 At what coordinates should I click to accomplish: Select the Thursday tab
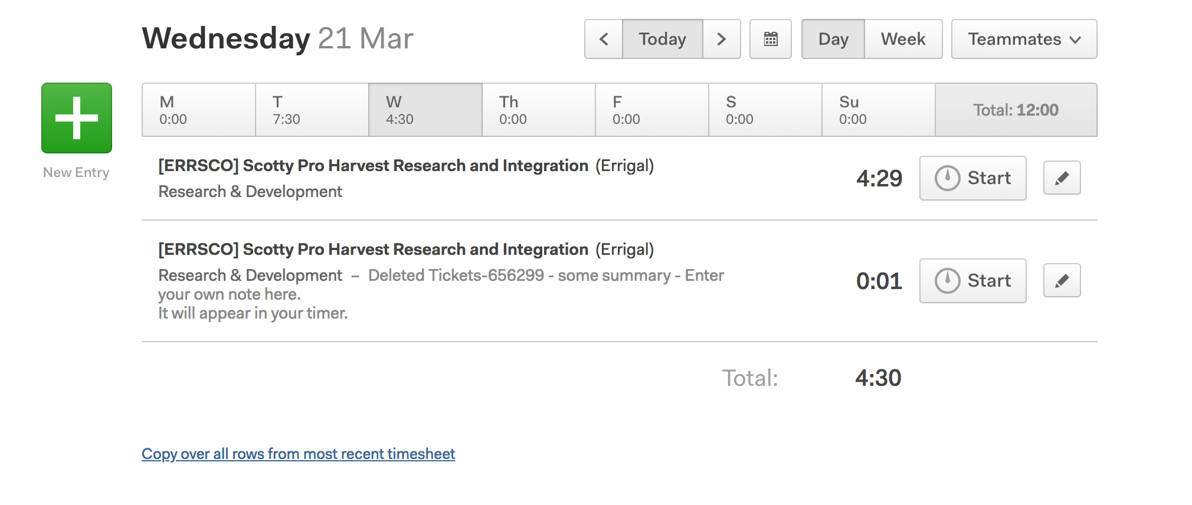539,110
